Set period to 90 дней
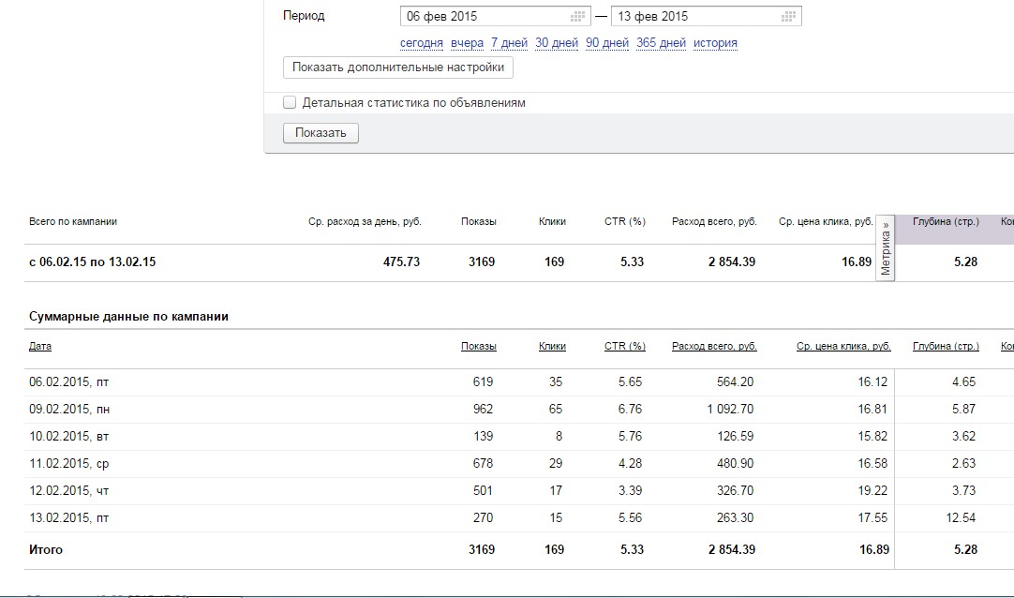1014x598 pixels. (606, 43)
